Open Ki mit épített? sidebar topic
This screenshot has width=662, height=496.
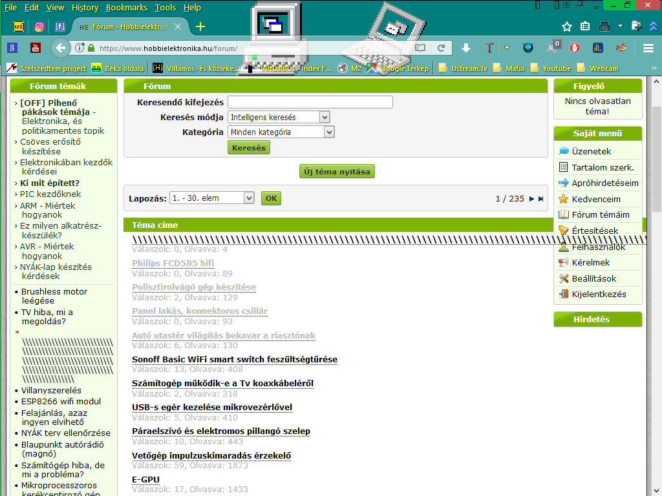(x=49, y=183)
